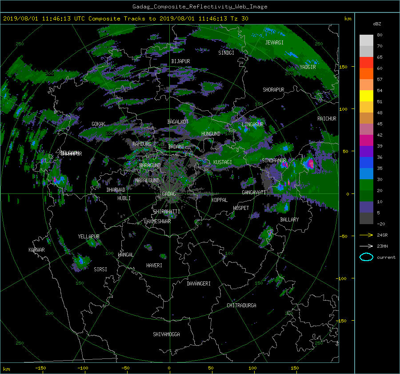Viewport: 400px width, 374px height.
Task: Select the red 65 dBZ color swatch
Action: click(366, 63)
